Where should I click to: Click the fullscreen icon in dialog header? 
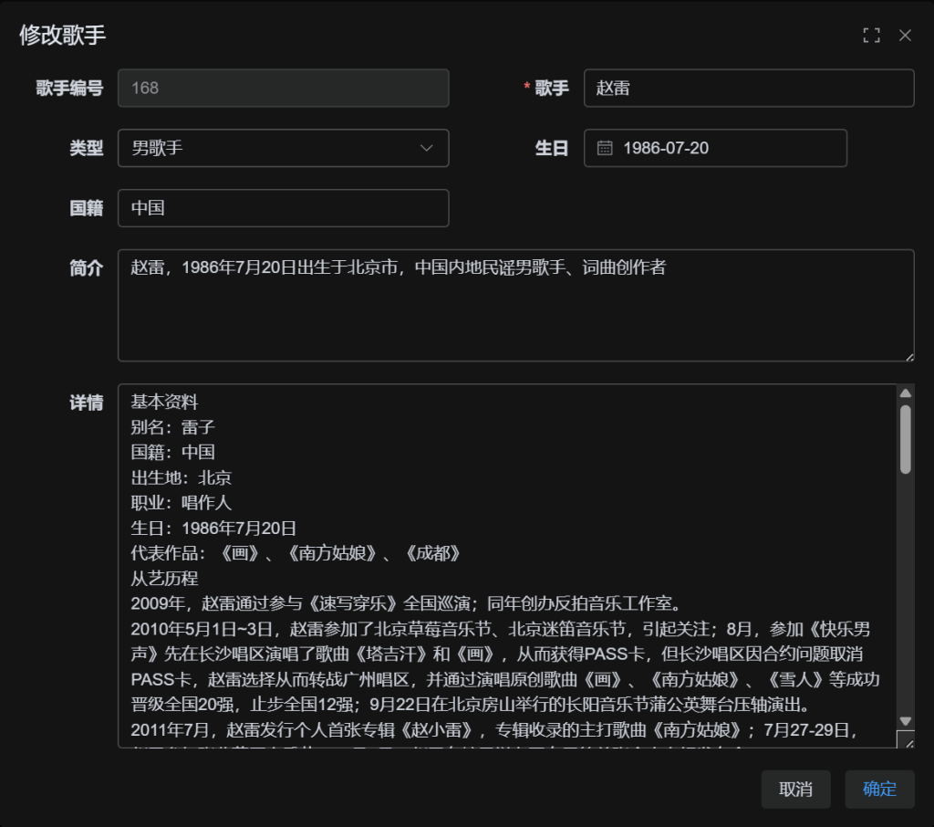[x=871, y=36]
